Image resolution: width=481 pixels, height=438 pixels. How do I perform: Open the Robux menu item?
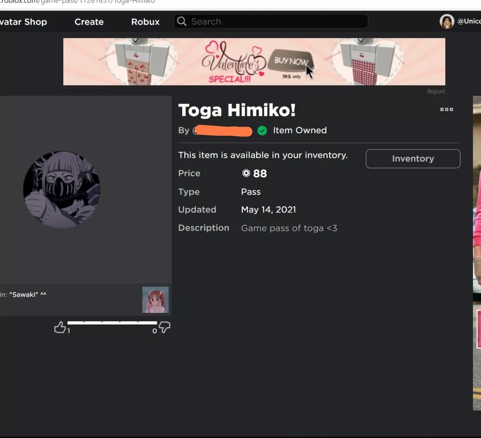click(x=145, y=22)
